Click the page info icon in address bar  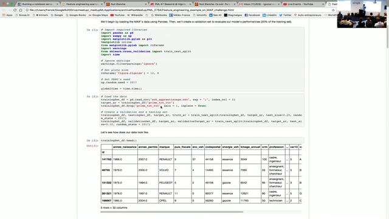[x=27, y=10]
